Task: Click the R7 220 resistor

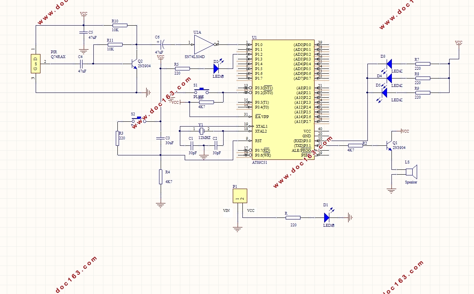Action: point(423,64)
